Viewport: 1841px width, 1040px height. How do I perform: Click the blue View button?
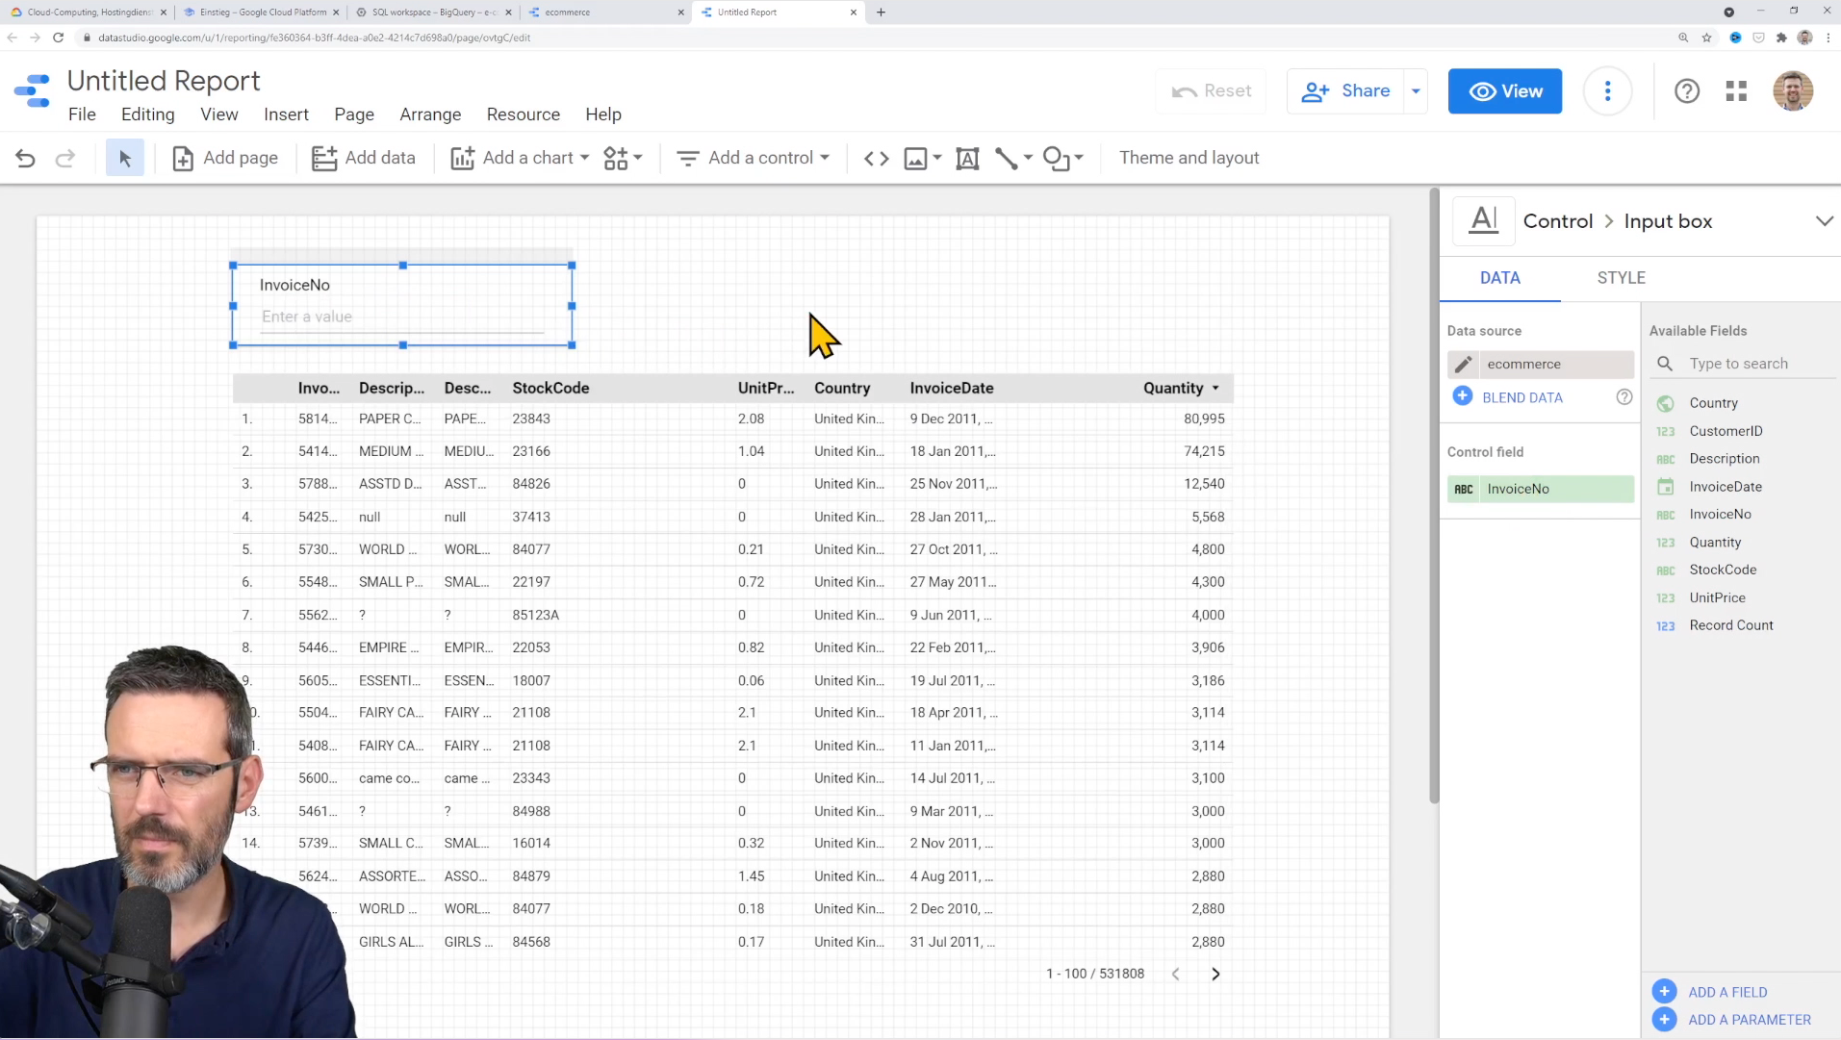tap(1504, 91)
